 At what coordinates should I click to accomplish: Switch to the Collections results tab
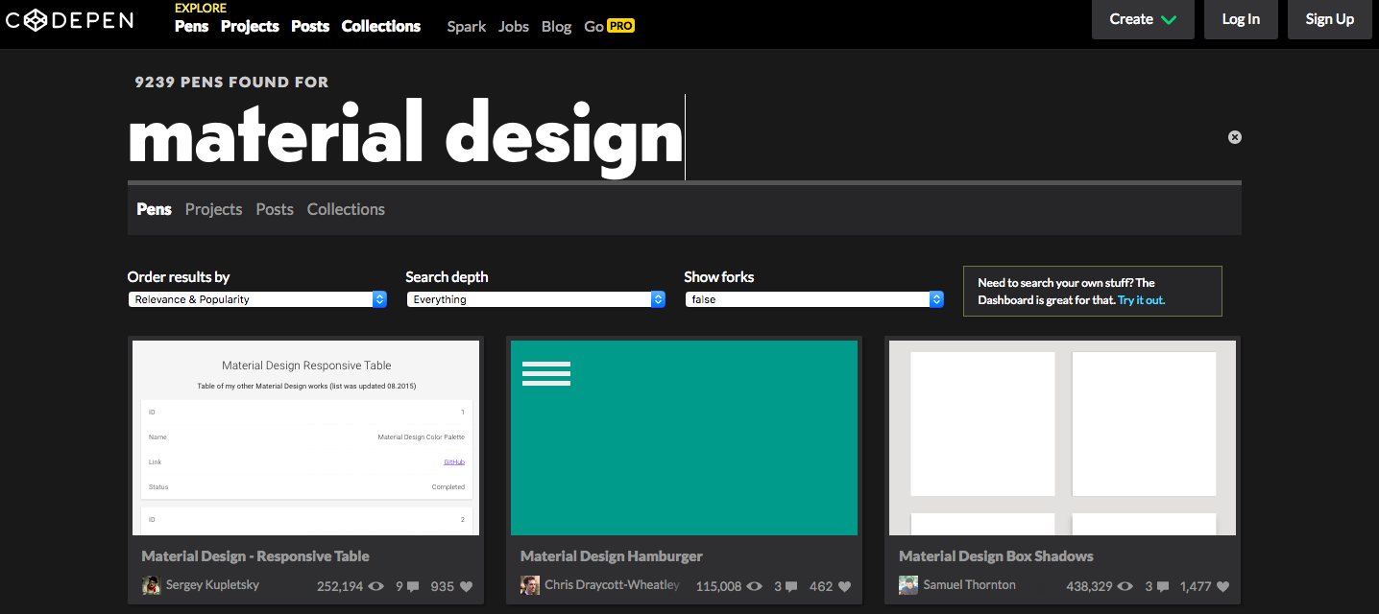[x=346, y=209]
